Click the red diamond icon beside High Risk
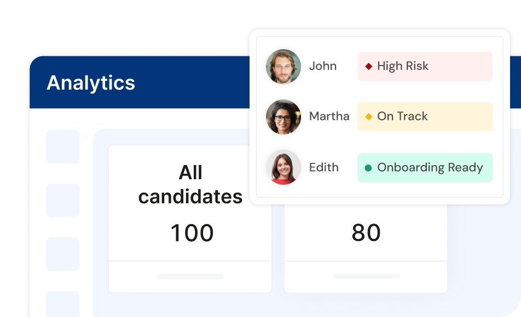This screenshot has width=521, height=317. [x=368, y=66]
